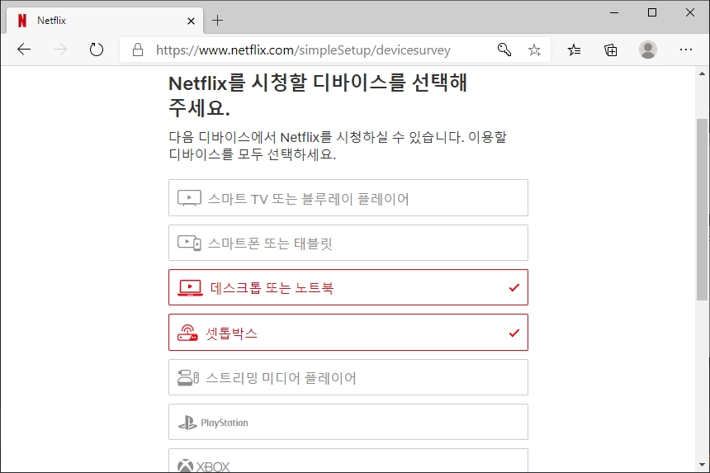Click the site lock icon in address bar

[x=138, y=50]
